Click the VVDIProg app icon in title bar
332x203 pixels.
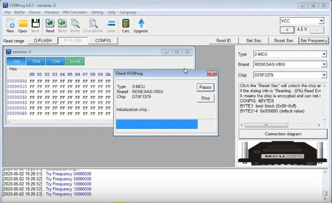point(5,5)
